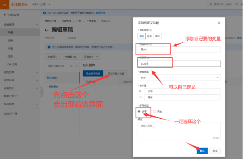Open 文档与工具 in the sidebar
Image resolution: width=243 pixels, height=159 pixels.
tap(10, 114)
